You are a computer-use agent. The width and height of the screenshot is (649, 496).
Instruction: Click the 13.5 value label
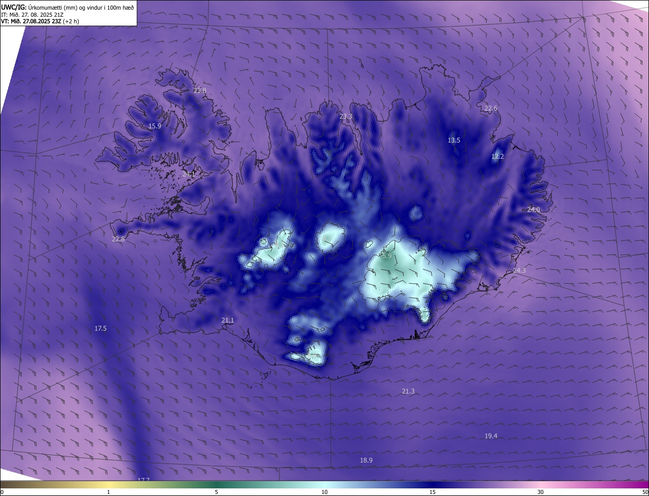click(454, 140)
